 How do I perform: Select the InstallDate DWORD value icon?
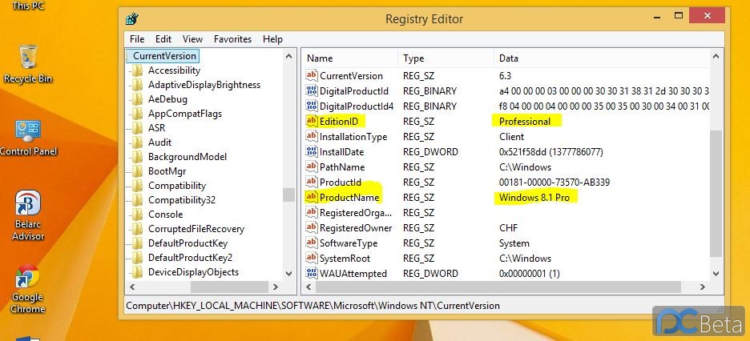(312, 152)
